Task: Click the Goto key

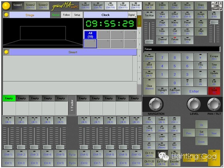Action: [x=187, y=15]
